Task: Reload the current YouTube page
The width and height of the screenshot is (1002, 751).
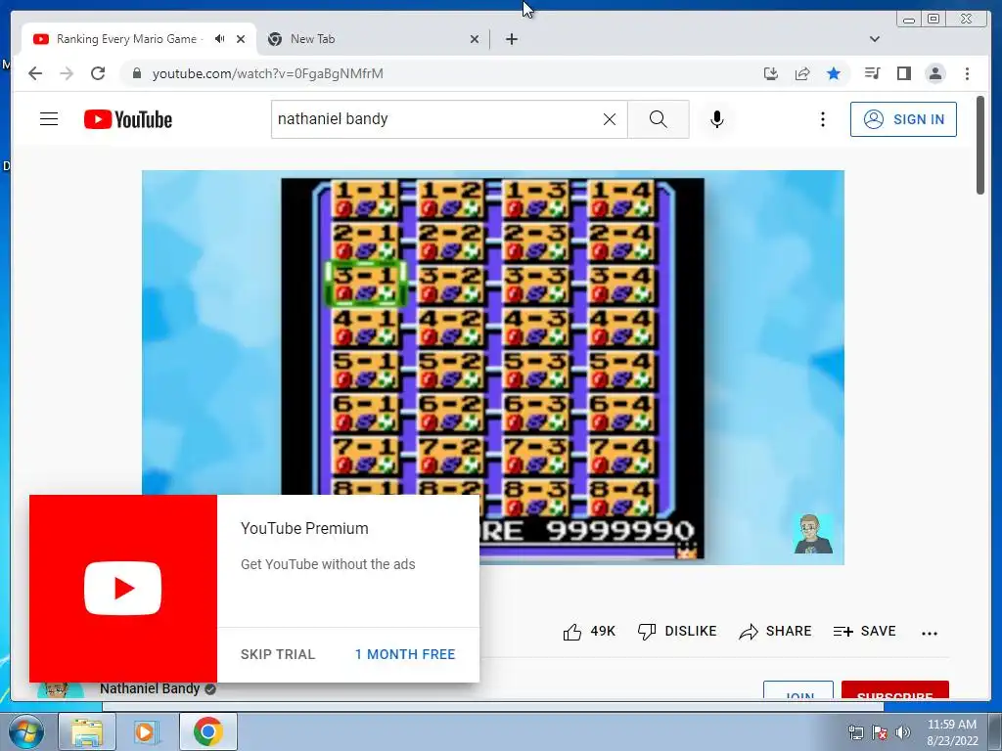Action: 98,73
